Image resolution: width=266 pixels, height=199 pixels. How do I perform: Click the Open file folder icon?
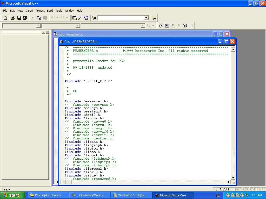pos(13,18)
